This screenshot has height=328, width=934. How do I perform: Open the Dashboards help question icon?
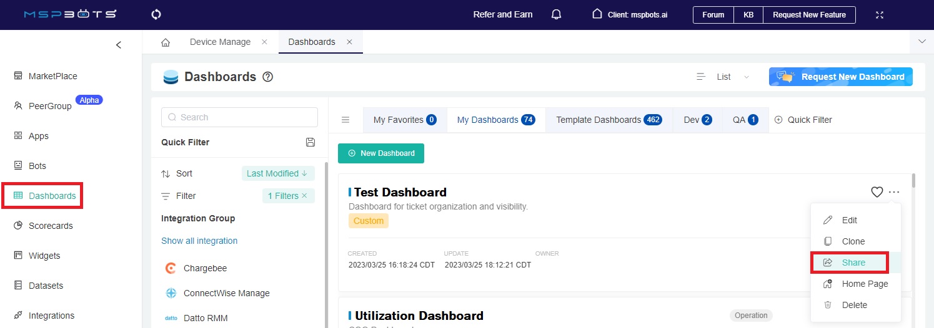coord(268,77)
